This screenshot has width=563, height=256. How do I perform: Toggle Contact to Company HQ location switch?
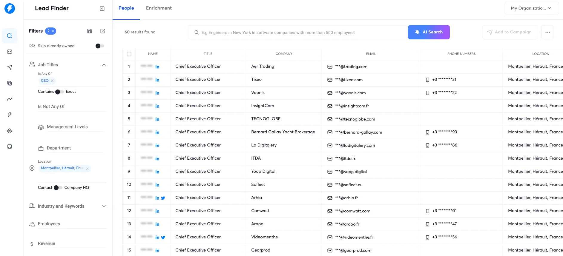point(58,188)
